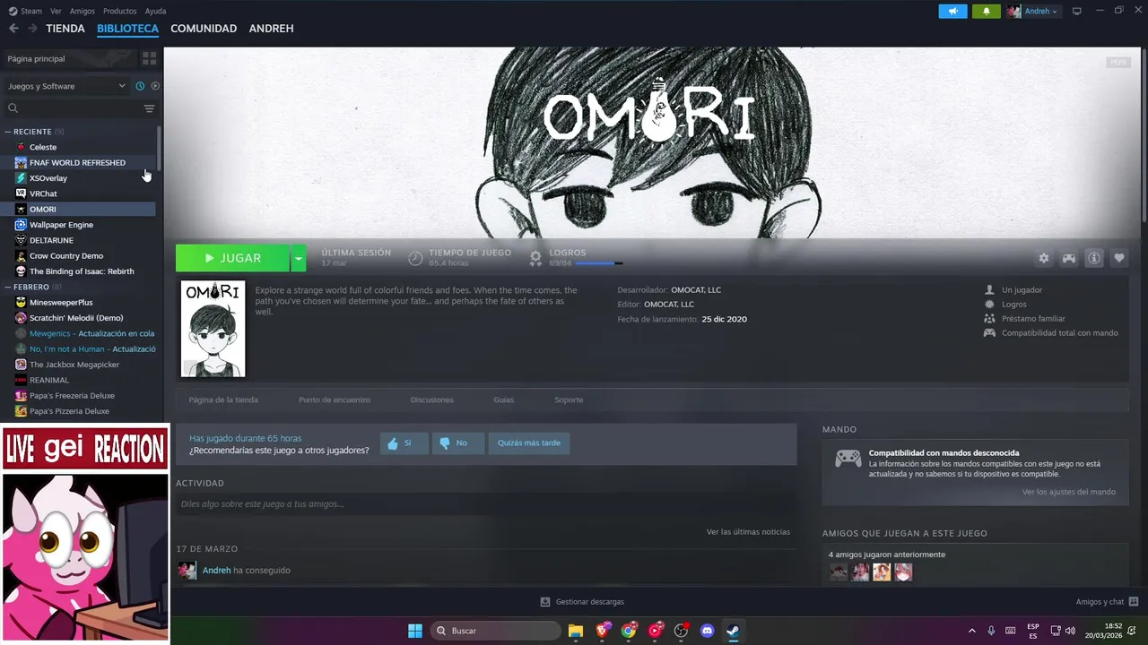Collapse the FEBRERO section
The width and height of the screenshot is (1148, 645).
[x=8, y=288]
